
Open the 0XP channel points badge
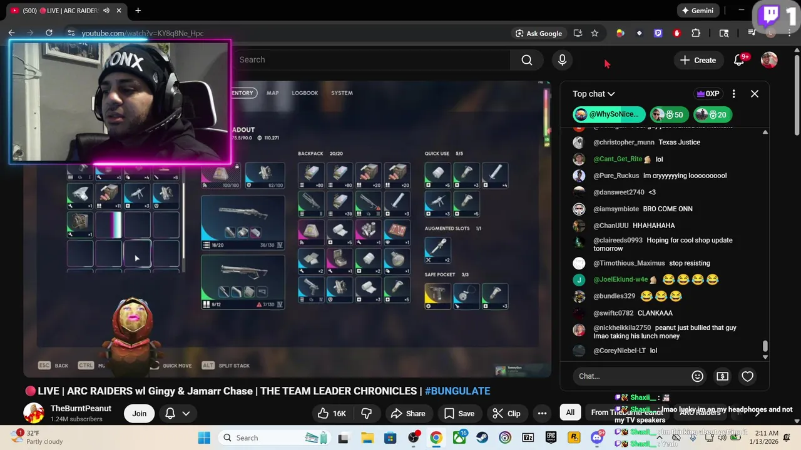point(708,94)
